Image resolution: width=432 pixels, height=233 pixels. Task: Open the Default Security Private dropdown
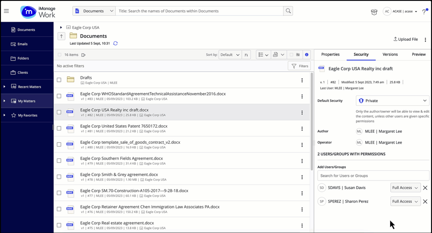point(392,101)
